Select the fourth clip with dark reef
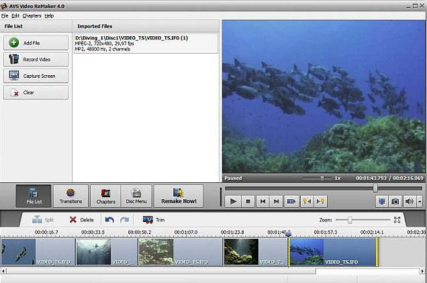 pyautogui.click(x=255, y=252)
